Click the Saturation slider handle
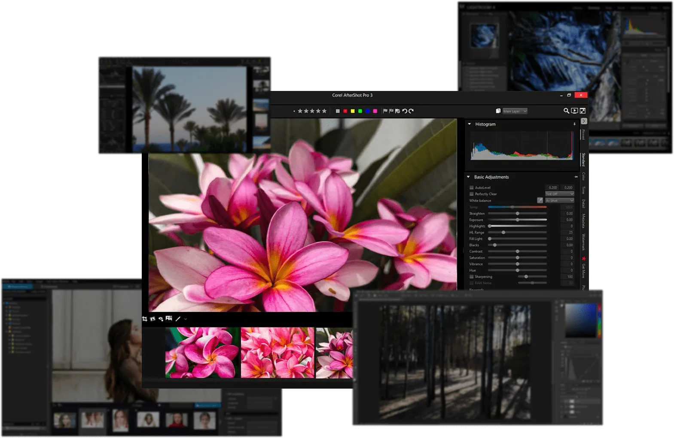This screenshot has height=438, width=674. click(x=518, y=258)
